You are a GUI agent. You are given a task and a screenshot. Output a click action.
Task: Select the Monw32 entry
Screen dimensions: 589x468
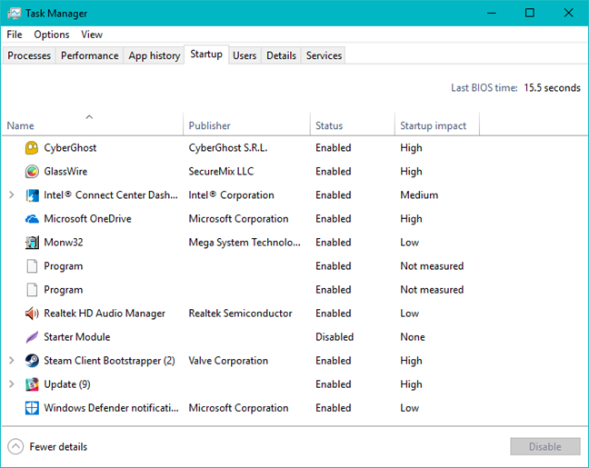[x=64, y=243]
